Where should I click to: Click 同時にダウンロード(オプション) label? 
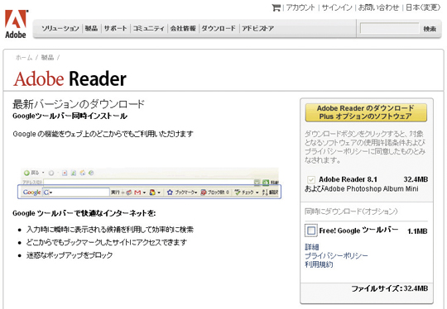point(351,212)
